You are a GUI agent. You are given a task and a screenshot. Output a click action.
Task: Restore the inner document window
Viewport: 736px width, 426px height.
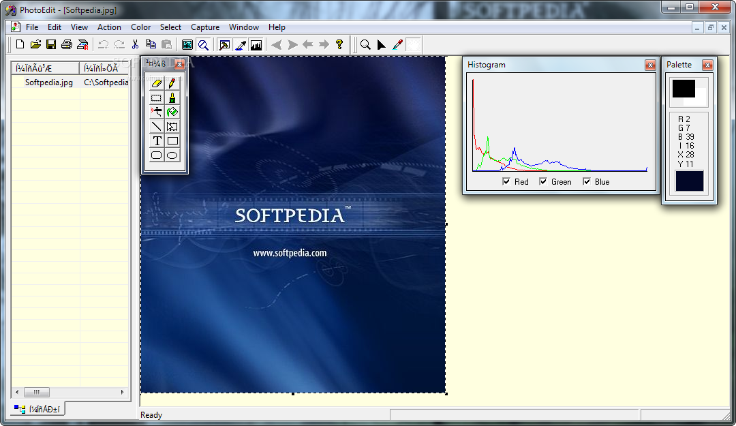710,28
